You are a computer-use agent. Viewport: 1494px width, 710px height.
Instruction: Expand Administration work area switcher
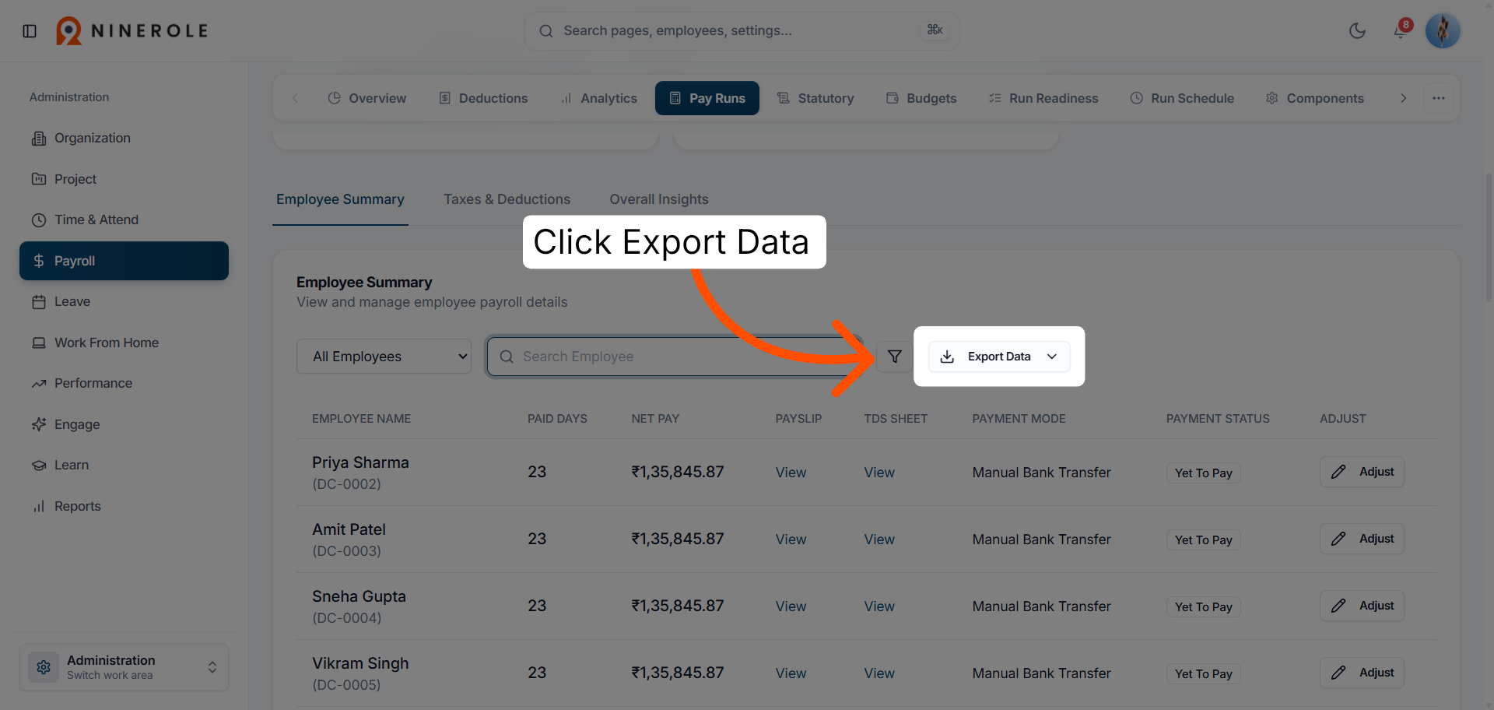click(x=124, y=667)
